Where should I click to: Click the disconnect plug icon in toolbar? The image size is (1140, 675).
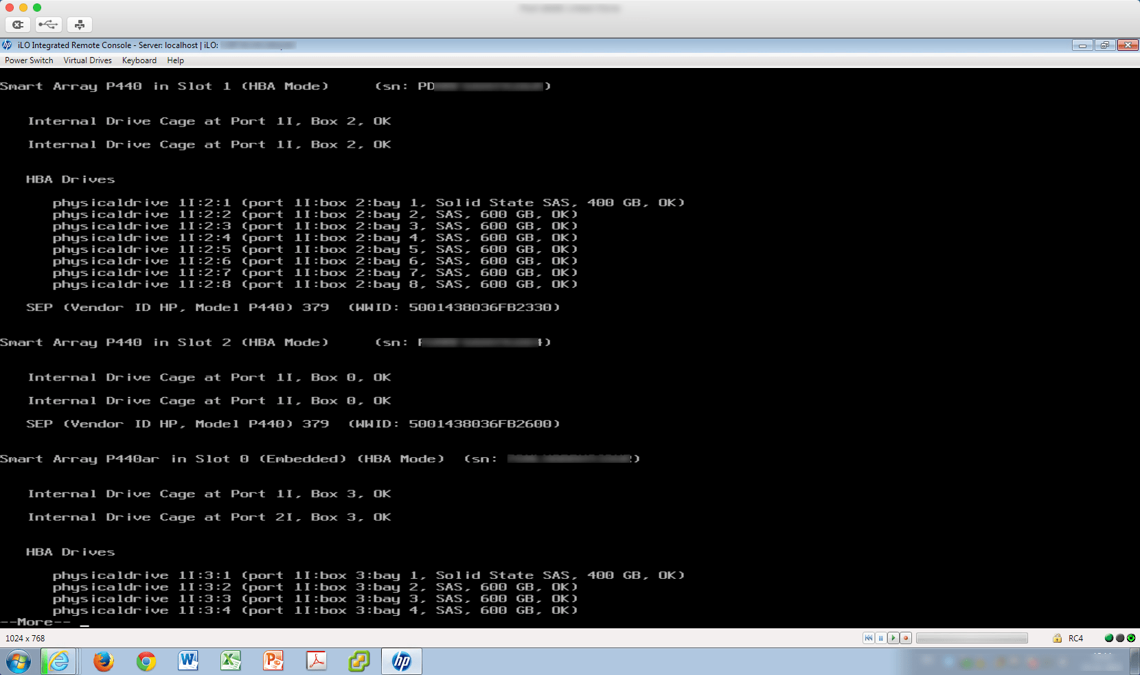tap(18, 25)
